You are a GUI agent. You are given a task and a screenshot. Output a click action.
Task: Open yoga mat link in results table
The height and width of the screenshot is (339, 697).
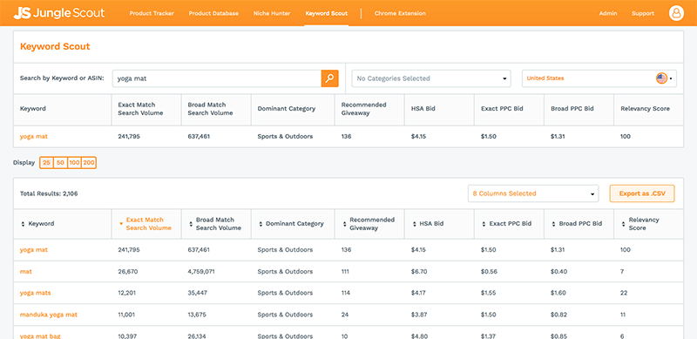click(x=34, y=250)
